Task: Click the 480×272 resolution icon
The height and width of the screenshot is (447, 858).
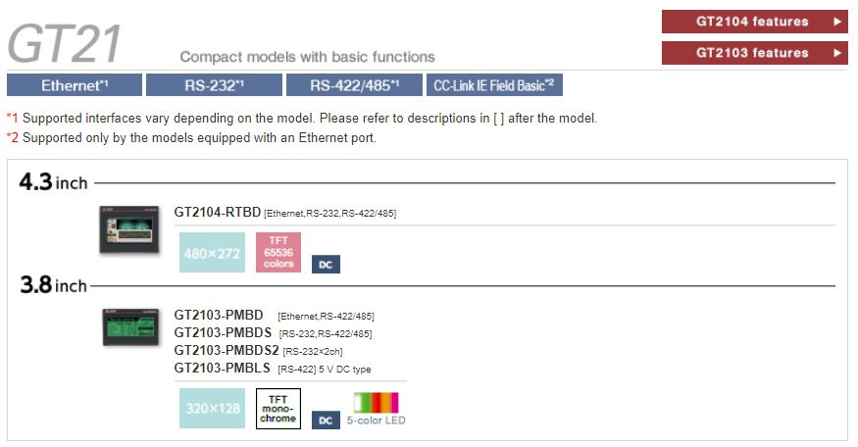Action: (212, 253)
